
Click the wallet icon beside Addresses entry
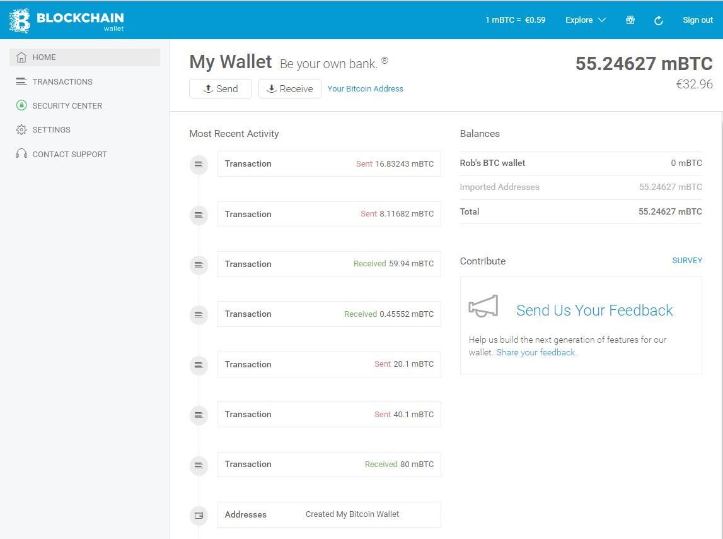(199, 516)
